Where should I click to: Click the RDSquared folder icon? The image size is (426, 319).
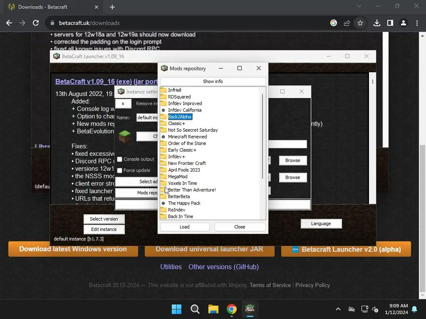(163, 97)
